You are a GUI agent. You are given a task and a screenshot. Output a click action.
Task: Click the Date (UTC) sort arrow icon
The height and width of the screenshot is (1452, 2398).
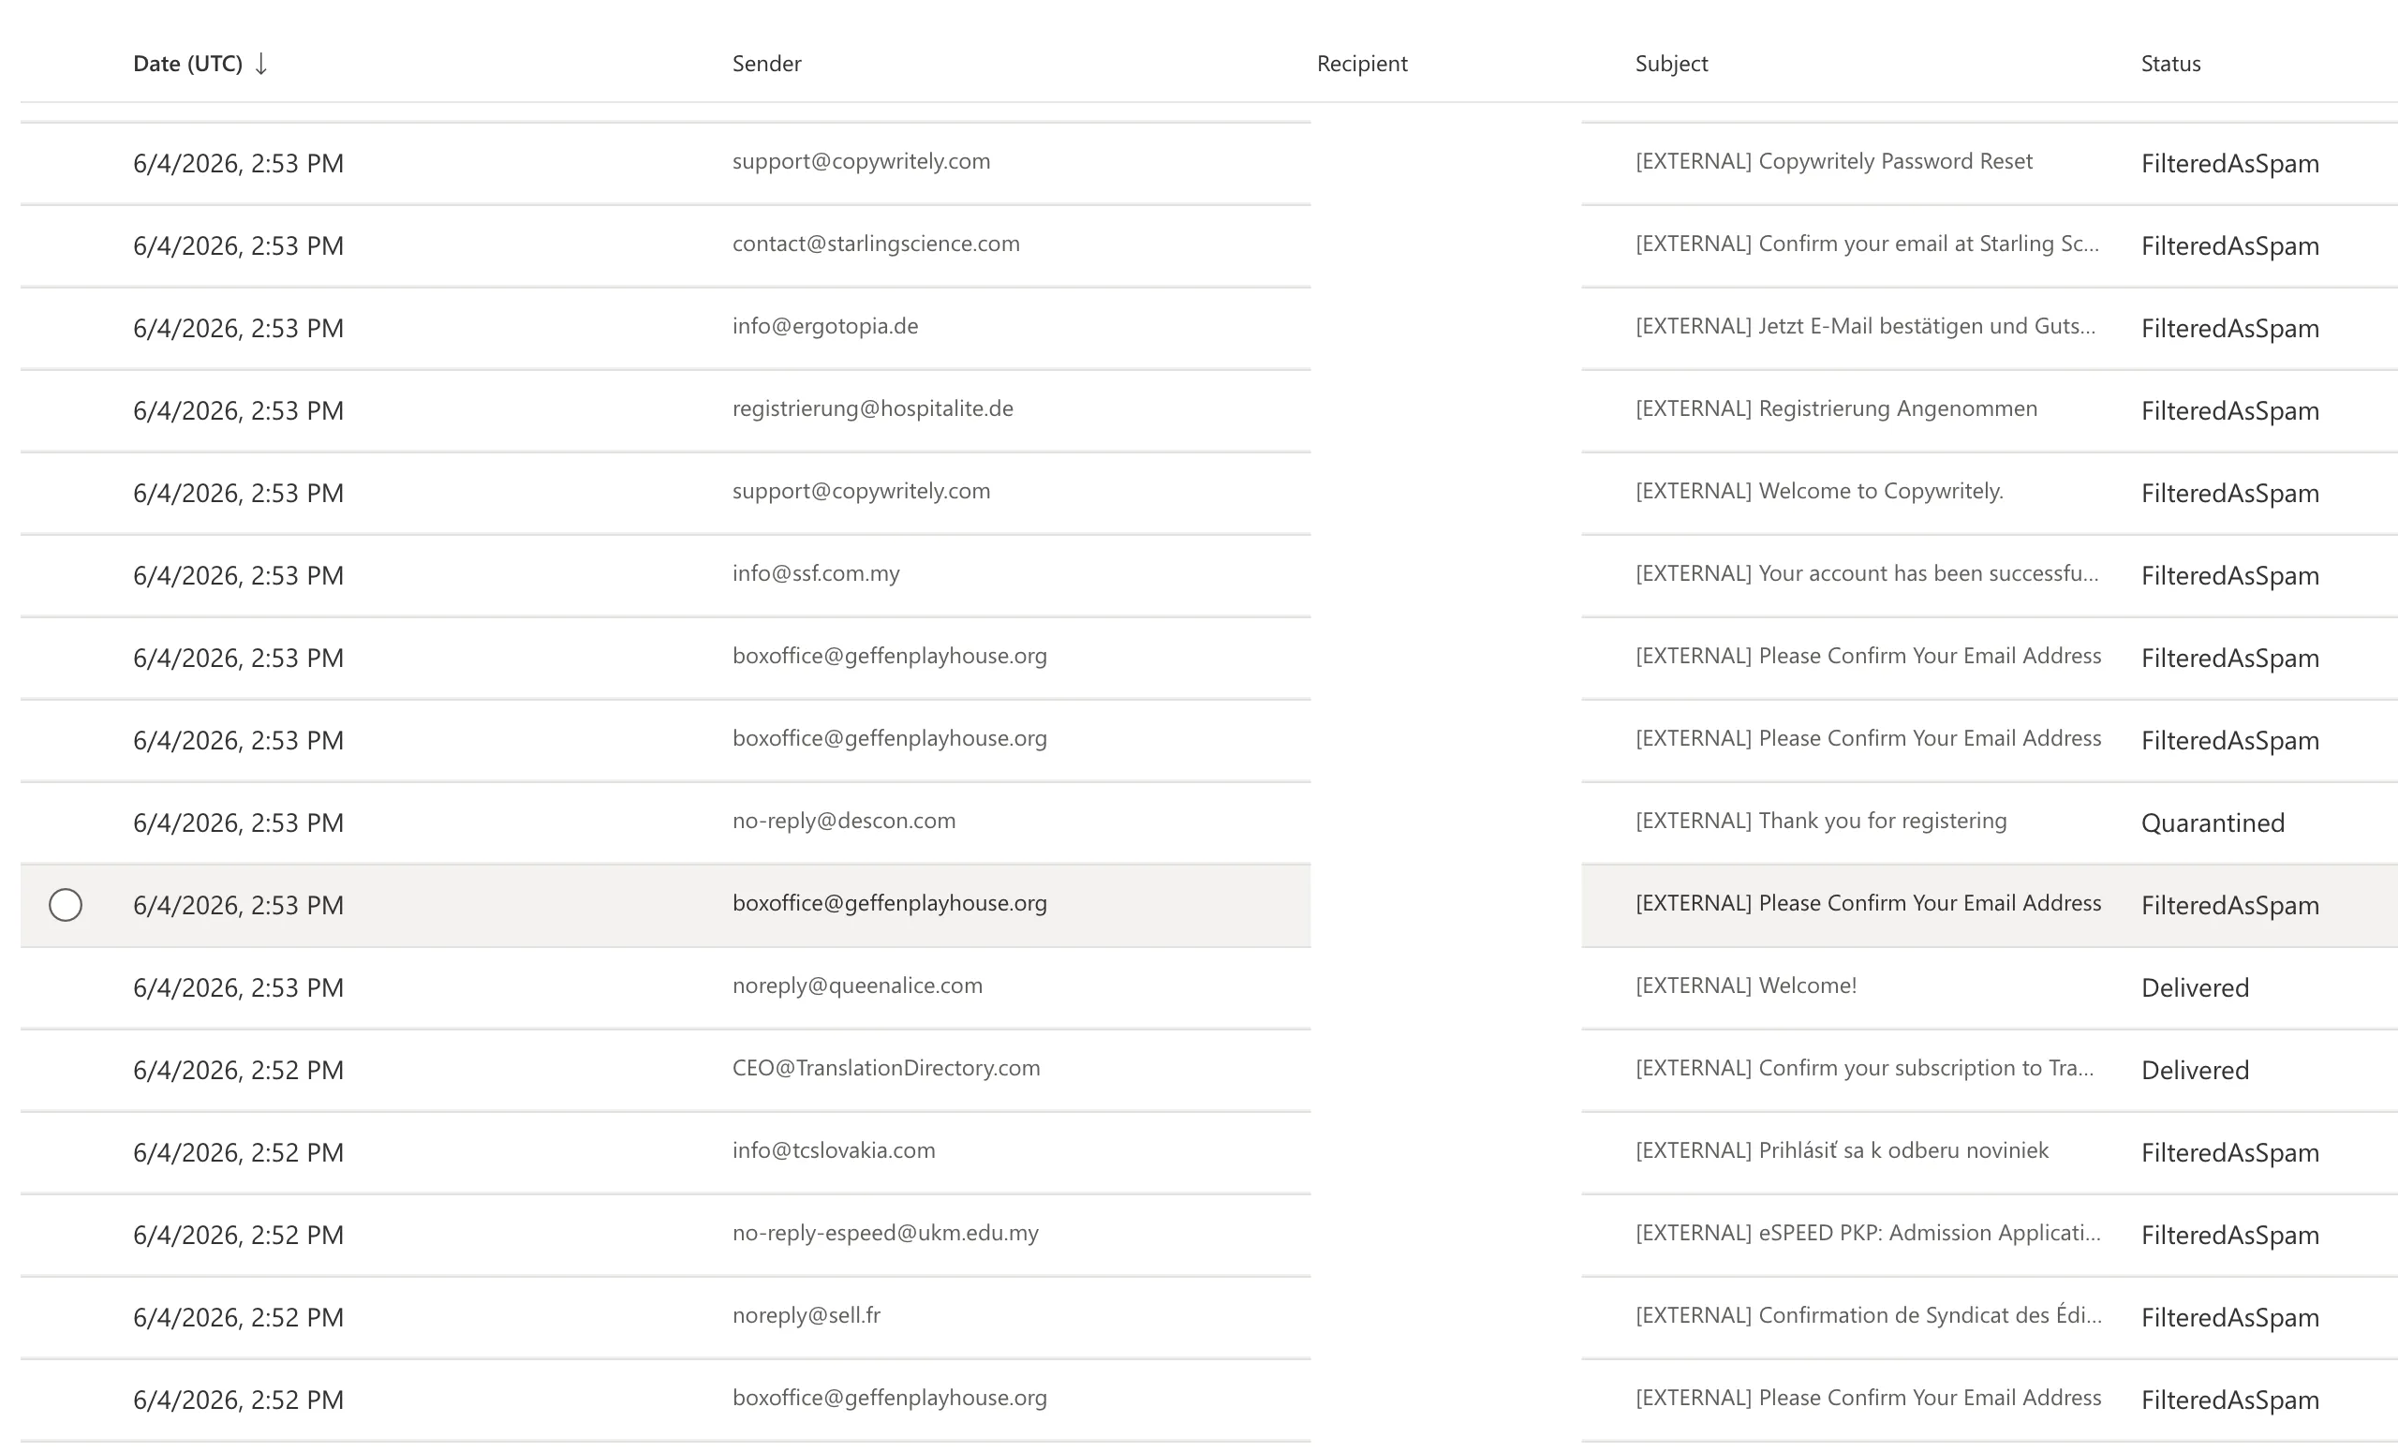pos(260,65)
